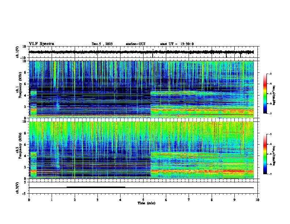Screen dimensions: 290x224
Task: Click time axis tick label '2'
Action: [x=75, y=200]
